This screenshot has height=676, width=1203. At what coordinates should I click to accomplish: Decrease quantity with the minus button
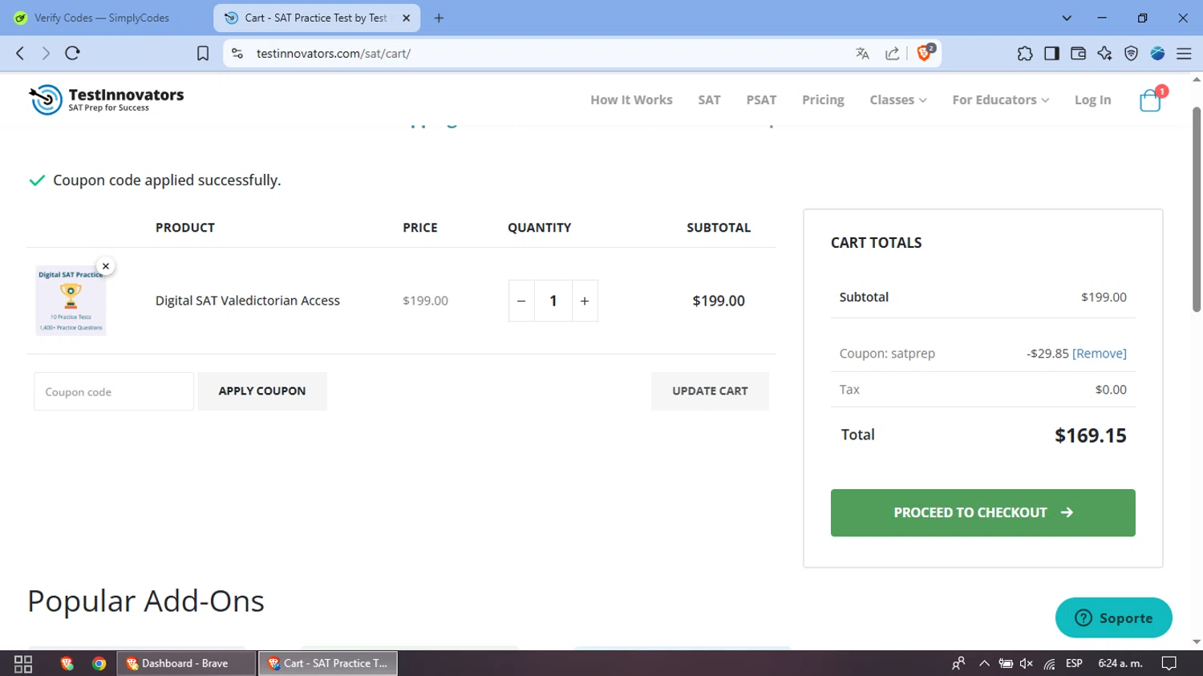click(x=521, y=301)
